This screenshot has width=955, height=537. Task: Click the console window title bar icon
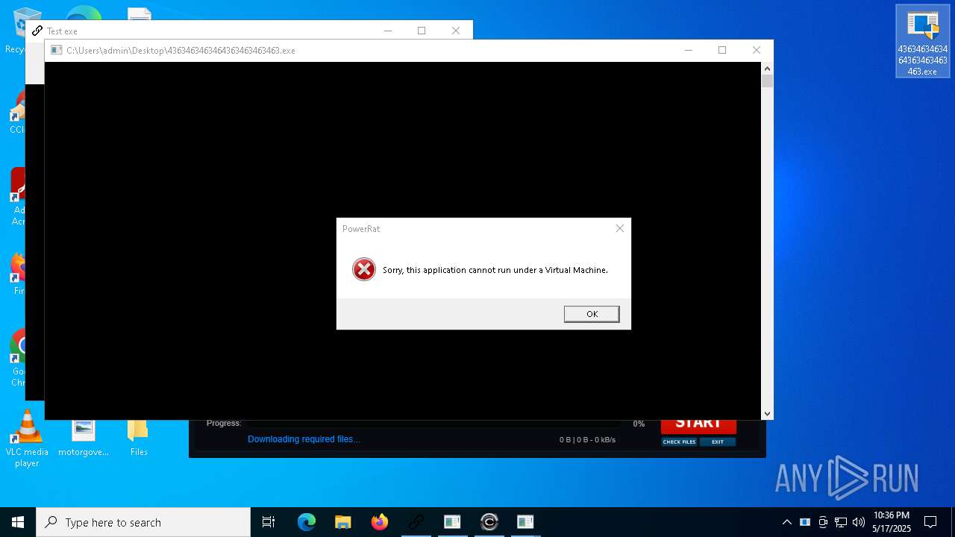click(56, 51)
